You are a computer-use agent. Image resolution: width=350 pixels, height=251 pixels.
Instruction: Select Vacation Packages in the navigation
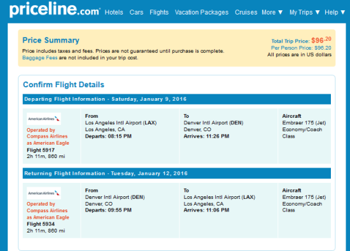tap(202, 12)
